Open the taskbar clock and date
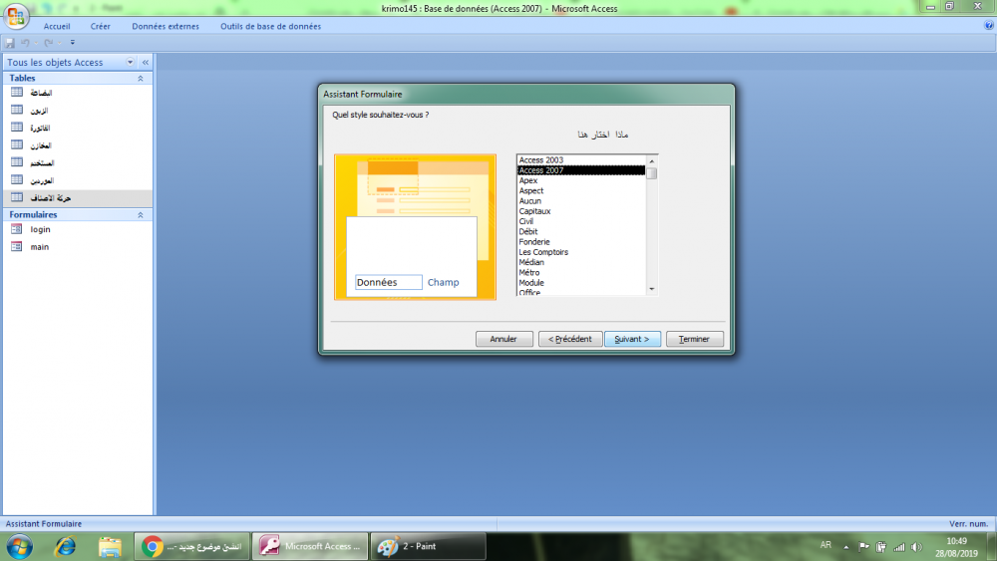The image size is (997, 561). (x=956, y=547)
